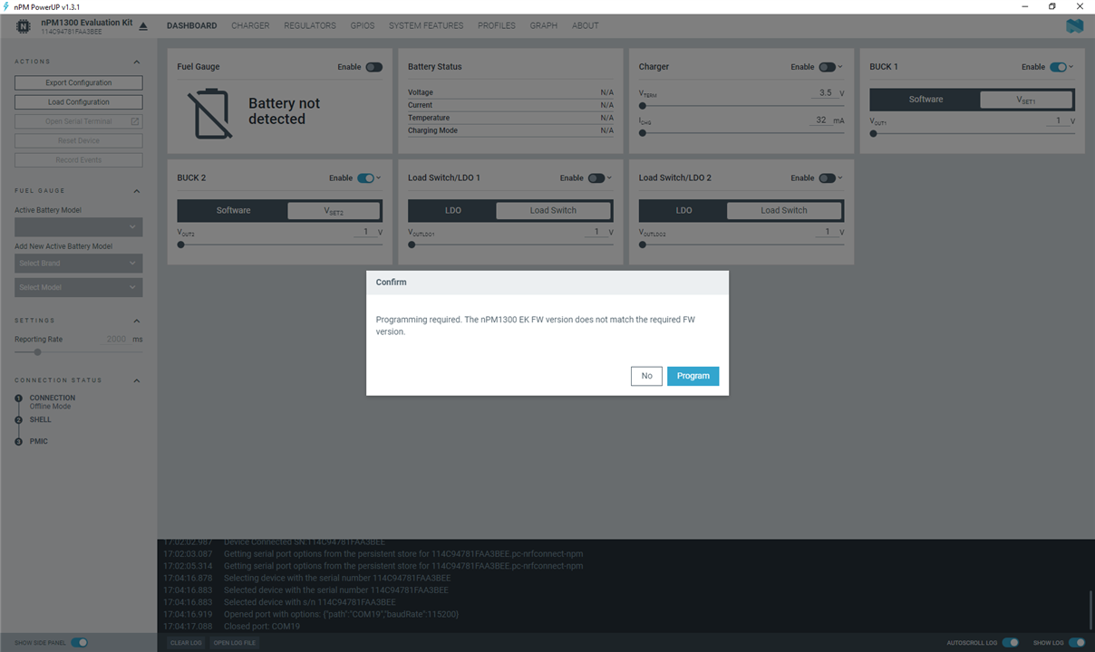Viewport: 1095px width, 652px height.
Task: Open the Select Model dropdown
Action: 79,287
